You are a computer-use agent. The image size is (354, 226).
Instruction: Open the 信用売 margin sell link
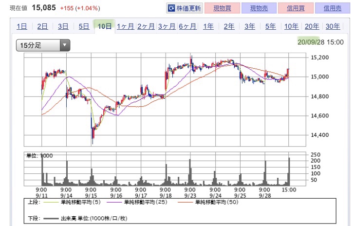point(332,8)
